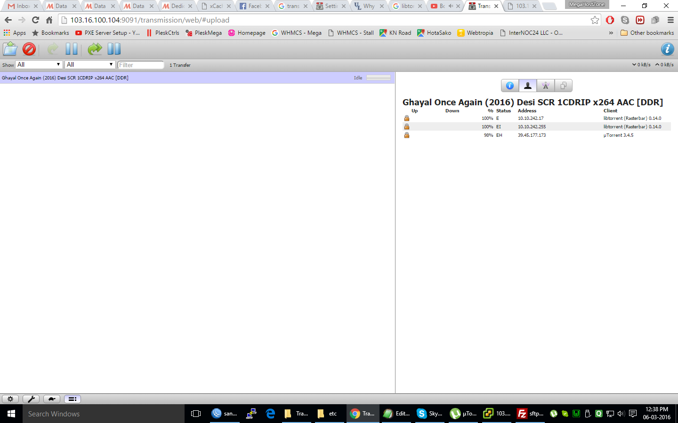Screen dimensions: 678x423
Task: Click the Idle torrent's progress bar
Action: click(379, 78)
